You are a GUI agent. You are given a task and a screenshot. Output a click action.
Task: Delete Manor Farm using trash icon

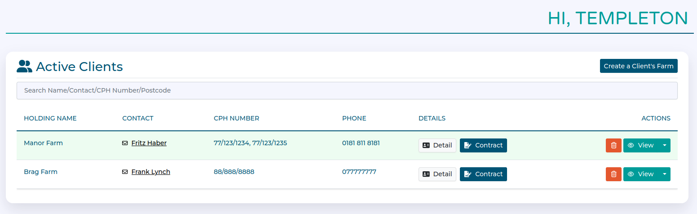coord(613,145)
